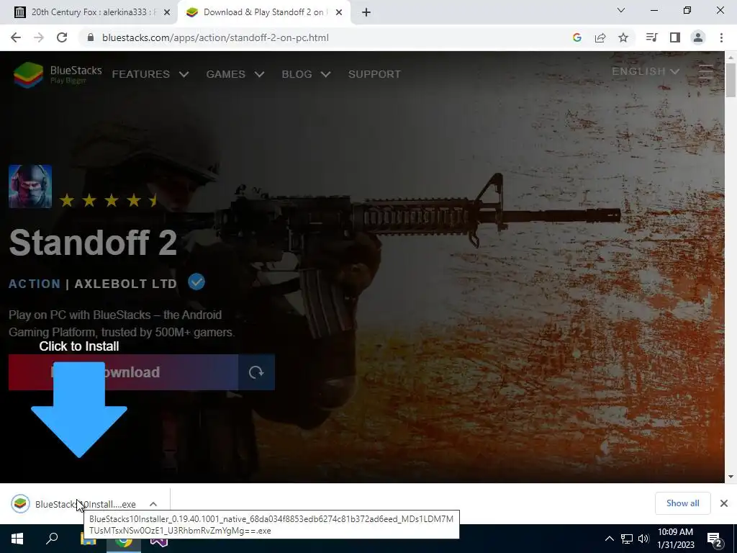Click the ACTION category link
Image resolution: width=737 pixels, height=553 pixels.
pos(35,284)
